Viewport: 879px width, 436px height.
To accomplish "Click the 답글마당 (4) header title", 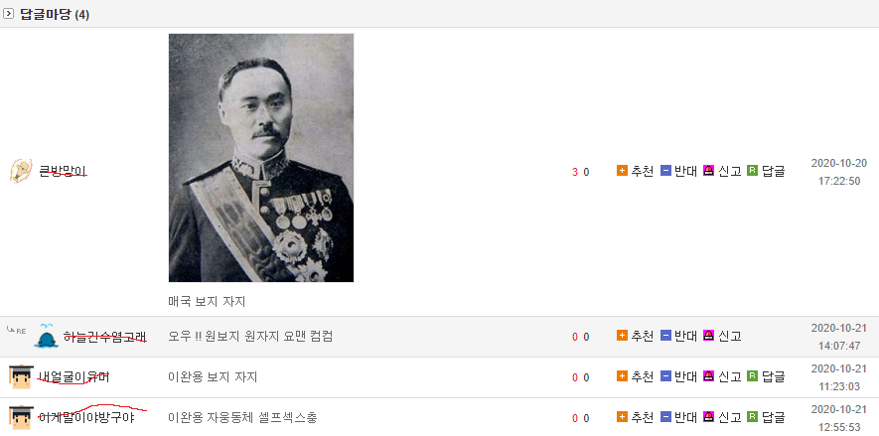I will (x=55, y=15).
